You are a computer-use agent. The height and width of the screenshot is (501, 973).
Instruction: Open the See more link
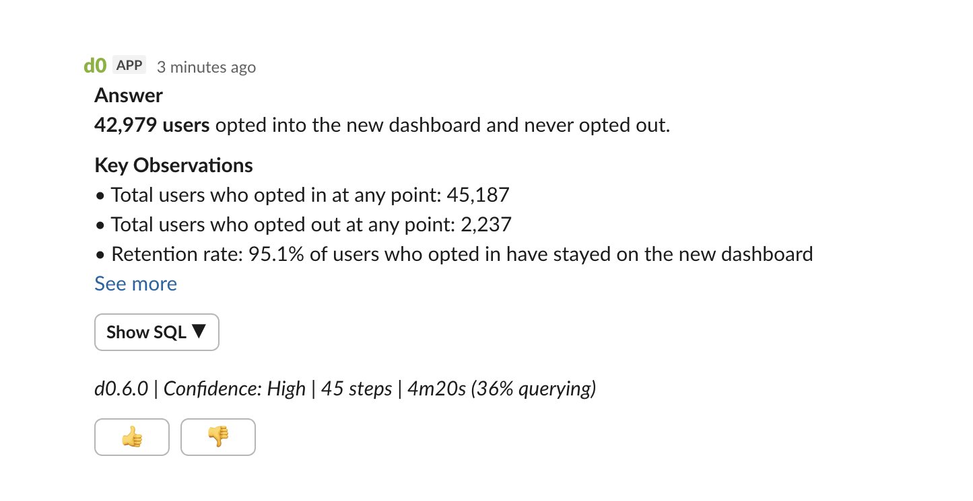pyautogui.click(x=135, y=283)
